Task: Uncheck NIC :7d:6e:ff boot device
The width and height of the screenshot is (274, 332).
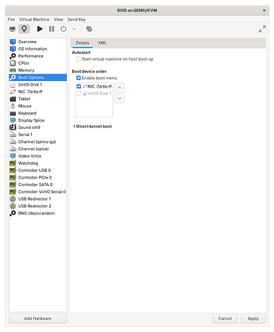Action: [79, 86]
